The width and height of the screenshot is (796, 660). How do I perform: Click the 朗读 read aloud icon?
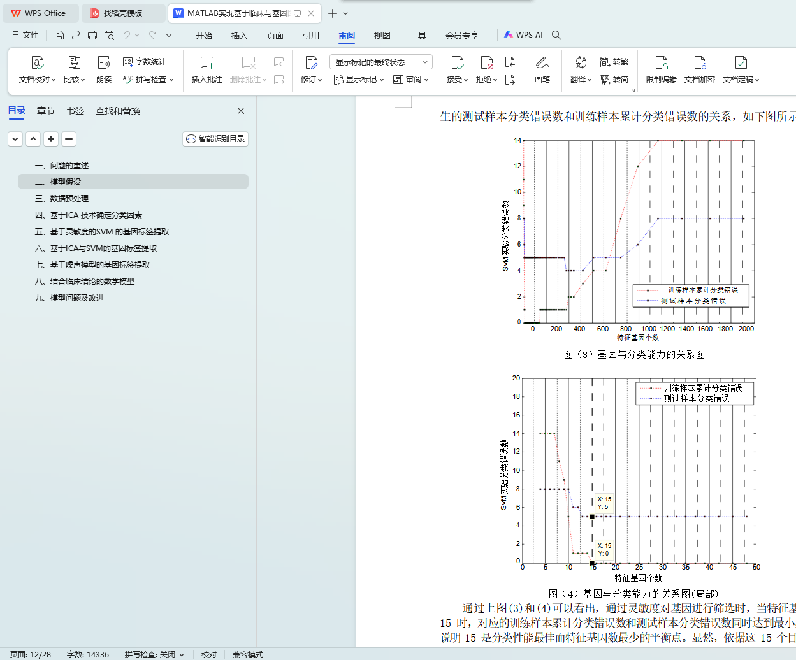(104, 62)
